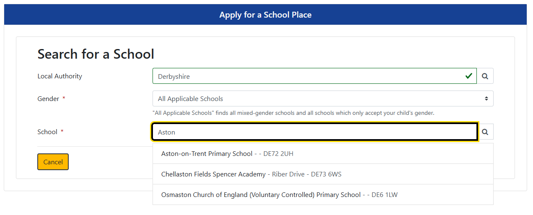
Task: Click the Local Authority label
Action: click(60, 76)
